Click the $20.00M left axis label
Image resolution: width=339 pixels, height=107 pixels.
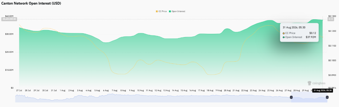[x=9, y=52]
